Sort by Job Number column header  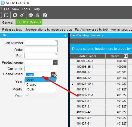(x=88, y=56)
